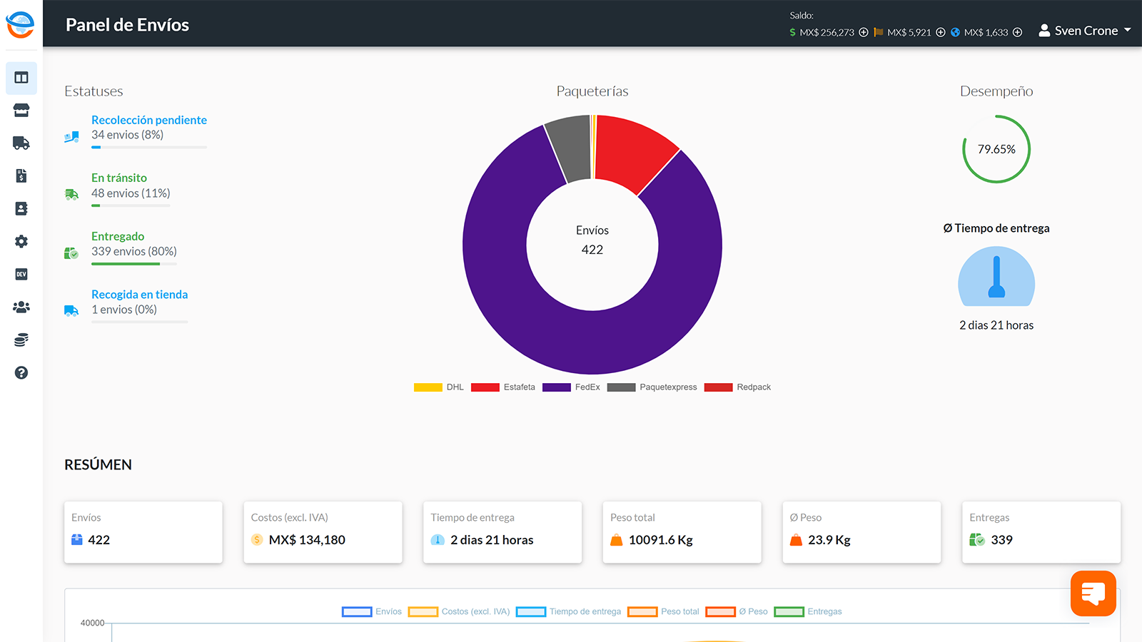The height and width of the screenshot is (642, 1142).
Task: Toggle Entregas series legend
Action: point(808,611)
